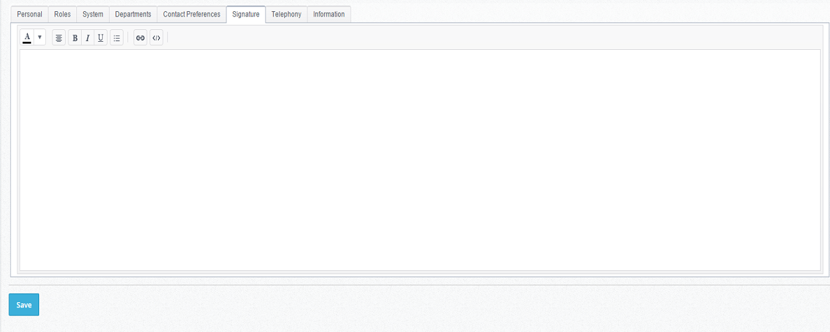Viewport: 830px width, 332px height.
Task: Toggle underline formatting
Action: pyautogui.click(x=100, y=38)
